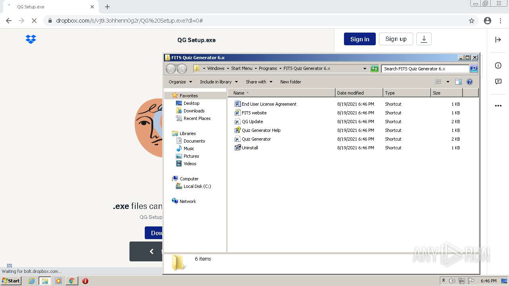Select the Uninstall shortcut icon
Image resolution: width=509 pixels, height=286 pixels.
[x=237, y=148]
